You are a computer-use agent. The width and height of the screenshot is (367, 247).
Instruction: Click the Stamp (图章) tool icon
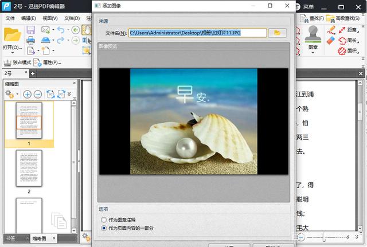pos(313,34)
